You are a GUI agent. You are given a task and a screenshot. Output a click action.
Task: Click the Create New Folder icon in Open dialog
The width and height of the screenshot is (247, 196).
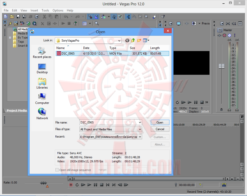pos(139,41)
